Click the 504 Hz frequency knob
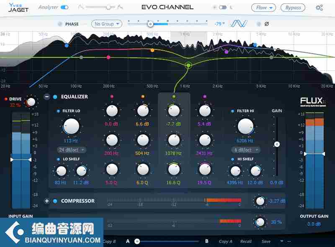 (143, 140)
